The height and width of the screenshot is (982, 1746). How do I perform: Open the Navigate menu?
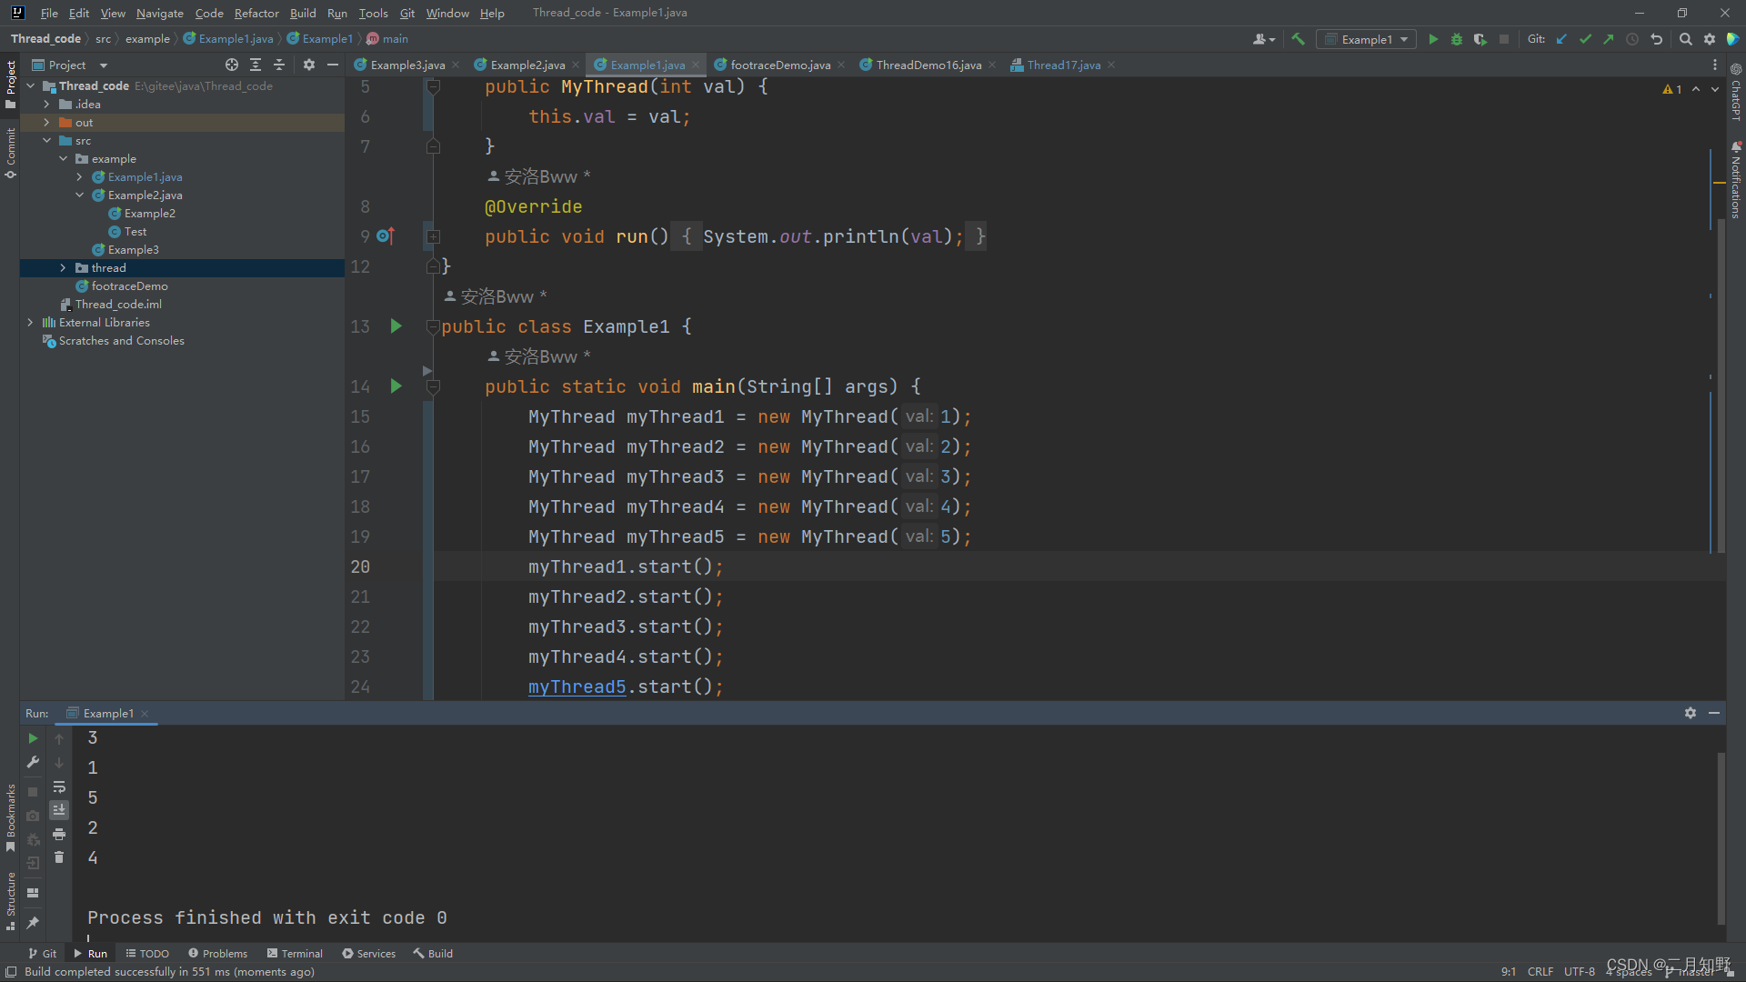pos(160,13)
